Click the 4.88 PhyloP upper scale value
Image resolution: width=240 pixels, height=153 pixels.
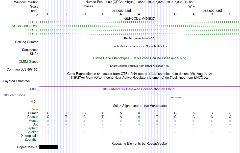tap(32, 89)
